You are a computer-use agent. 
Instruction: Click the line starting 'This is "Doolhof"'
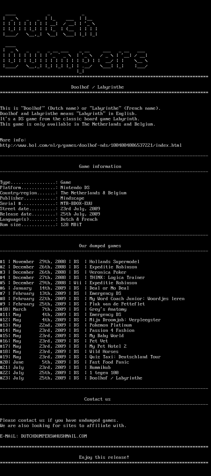(80, 108)
